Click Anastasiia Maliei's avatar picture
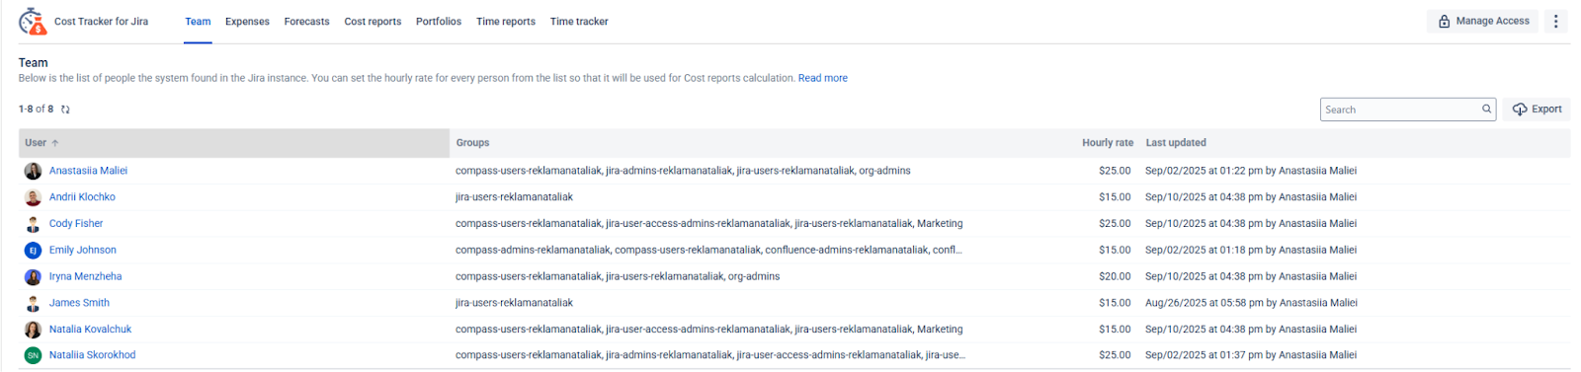 point(33,171)
